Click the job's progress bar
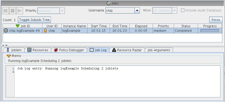Viewport: 225px width, 102px height. pyautogui.click(x=210, y=30)
